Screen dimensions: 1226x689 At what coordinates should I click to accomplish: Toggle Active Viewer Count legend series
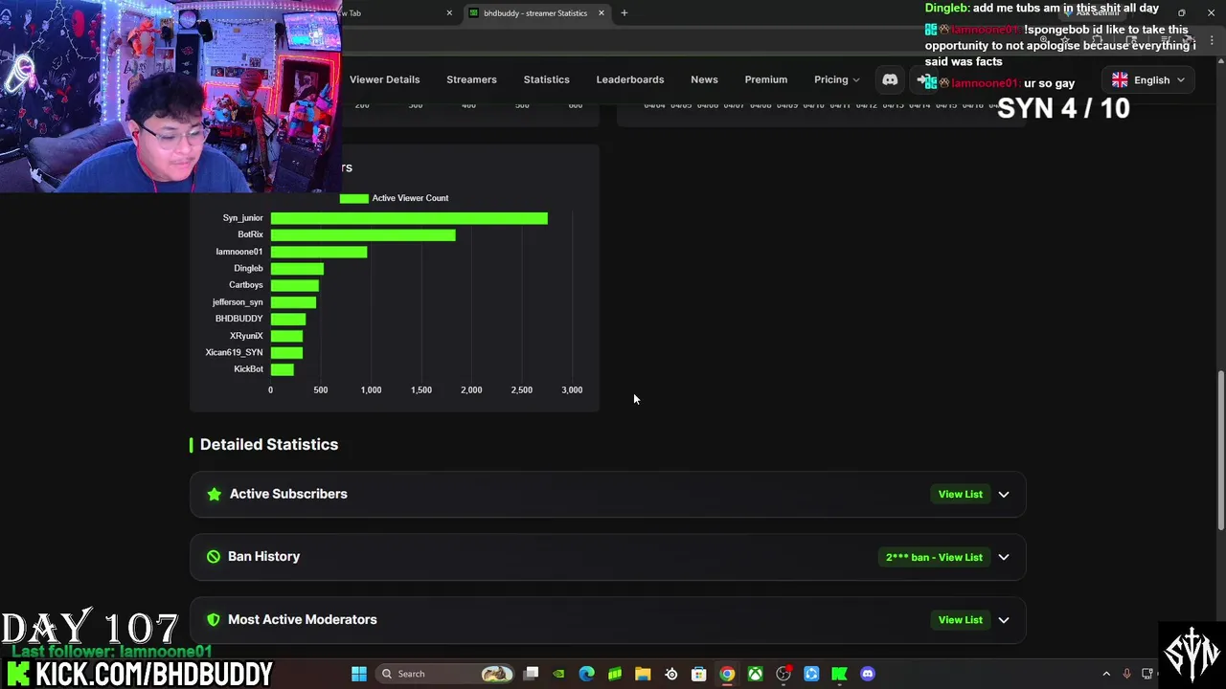(x=394, y=198)
